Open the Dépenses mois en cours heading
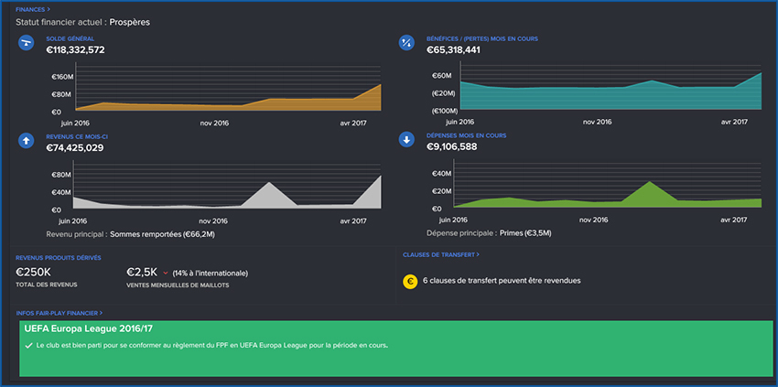778x387 pixels. pos(466,135)
